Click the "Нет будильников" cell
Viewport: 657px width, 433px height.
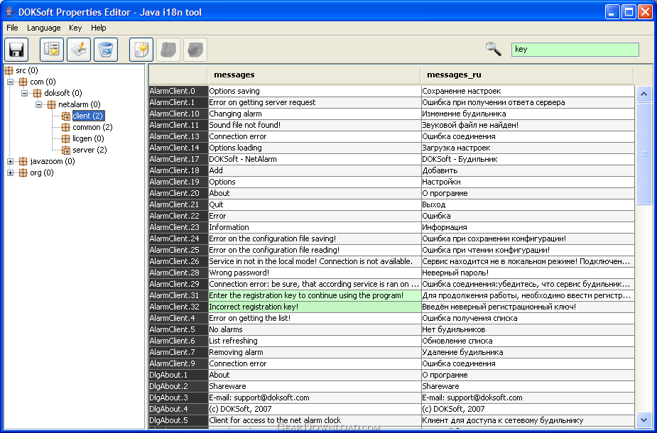pyautogui.click(x=528, y=329)
